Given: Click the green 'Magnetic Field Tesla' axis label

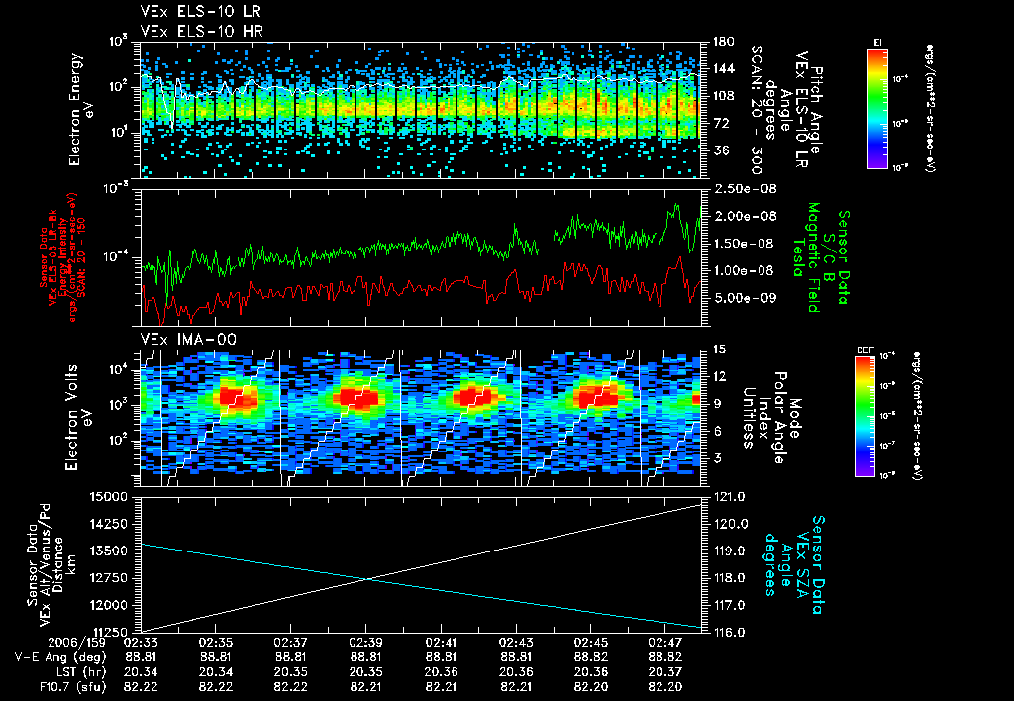Looking at the screenshot, I should 806,256.
